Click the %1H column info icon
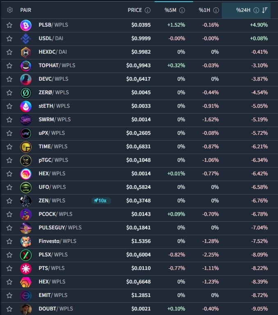Viewport: 278px width, 315px height. click(215, 10)
